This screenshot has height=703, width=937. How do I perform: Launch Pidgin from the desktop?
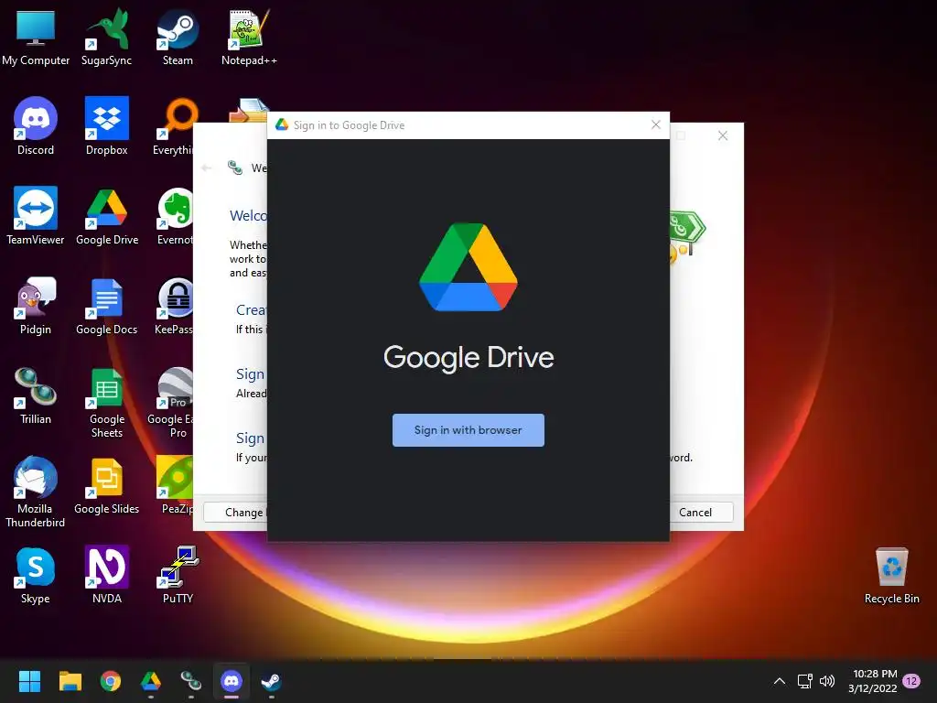pyautogui.click(x=36, y=306)
